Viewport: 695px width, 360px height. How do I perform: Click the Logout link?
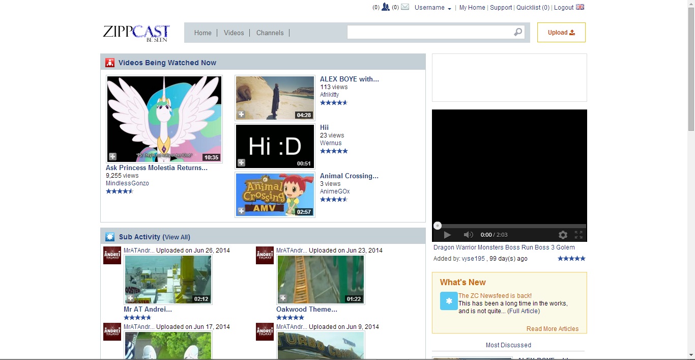(x=564, y=8)
